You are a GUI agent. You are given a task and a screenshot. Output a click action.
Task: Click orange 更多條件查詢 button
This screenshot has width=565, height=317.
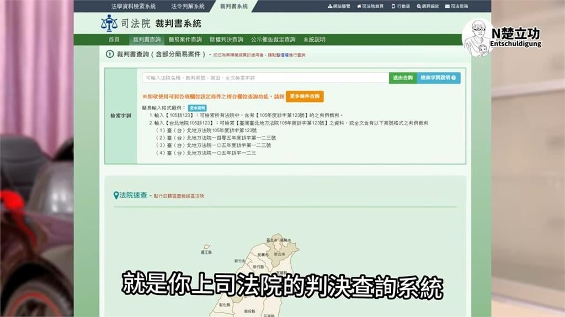305,96
